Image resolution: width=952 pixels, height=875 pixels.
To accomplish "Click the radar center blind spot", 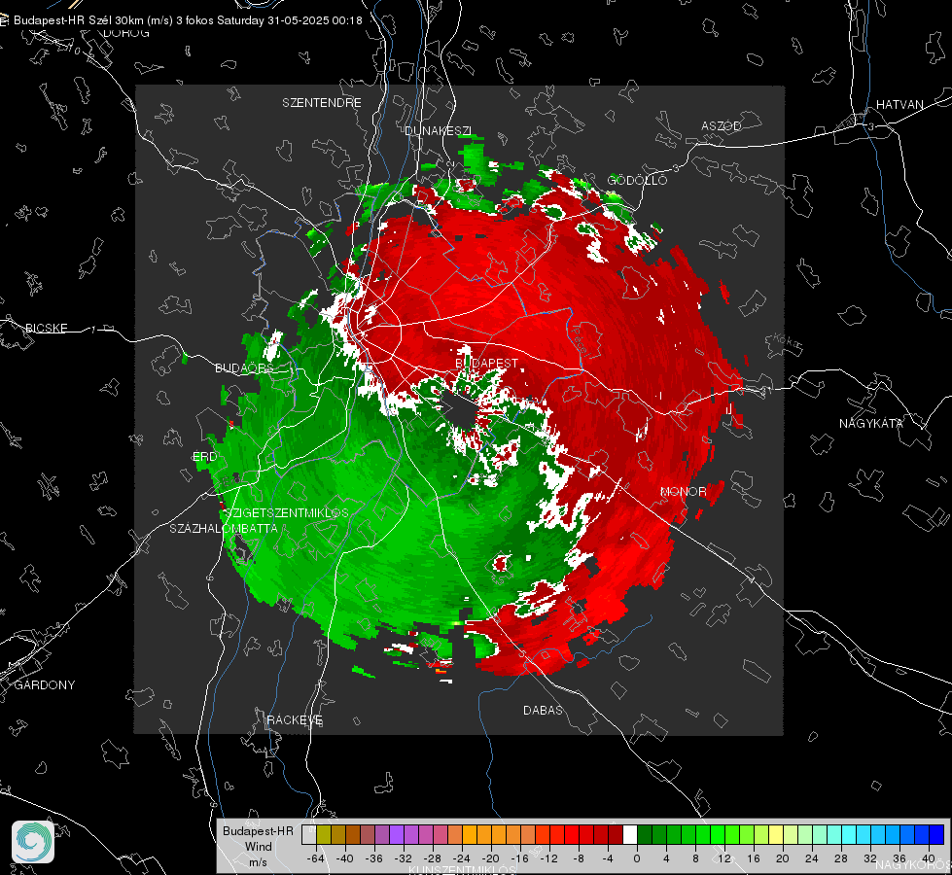I will tap(460, 410).
